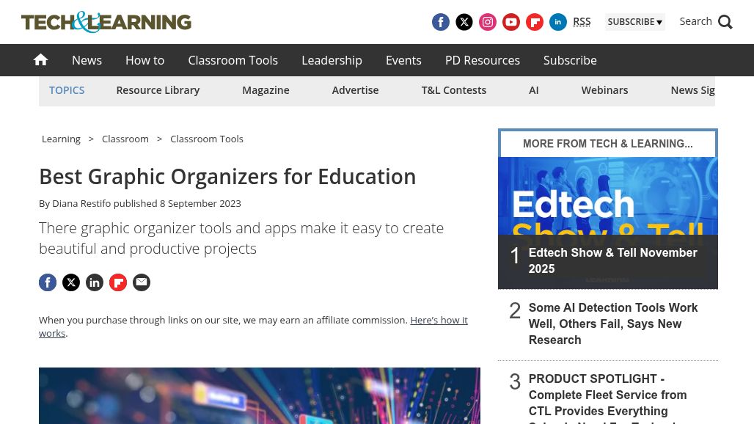Expand the Subscribe dropdown in header

tap(634, 22)
